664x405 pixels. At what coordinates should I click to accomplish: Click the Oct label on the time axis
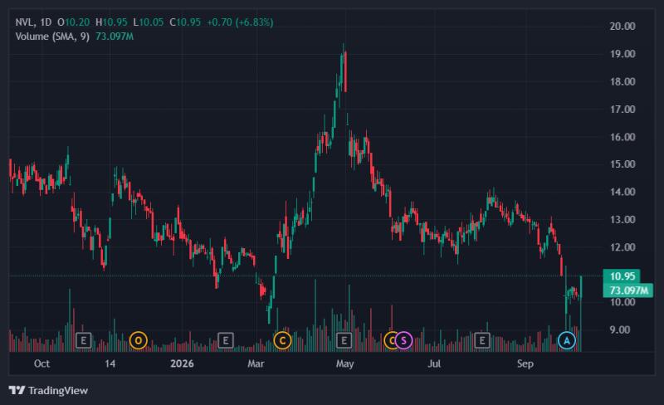pos(41,364)
